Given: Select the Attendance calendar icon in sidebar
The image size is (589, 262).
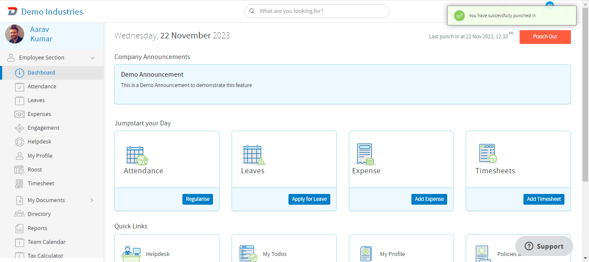Looking at the screenshot, I should point(19,87).
